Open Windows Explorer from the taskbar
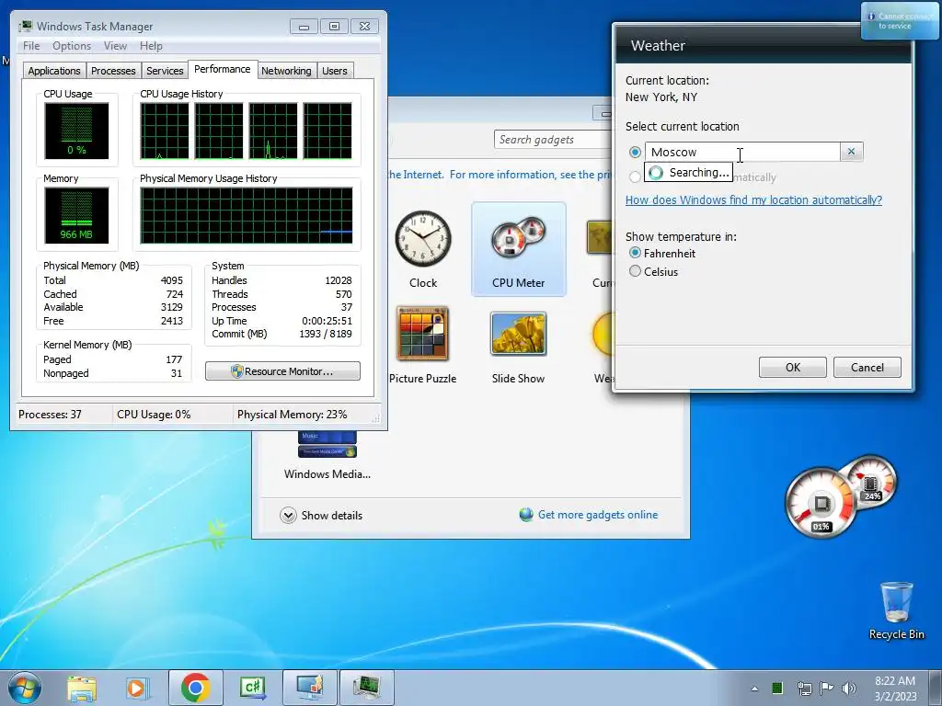Screen dimensions: 942x706 click(x=82, y=688)
